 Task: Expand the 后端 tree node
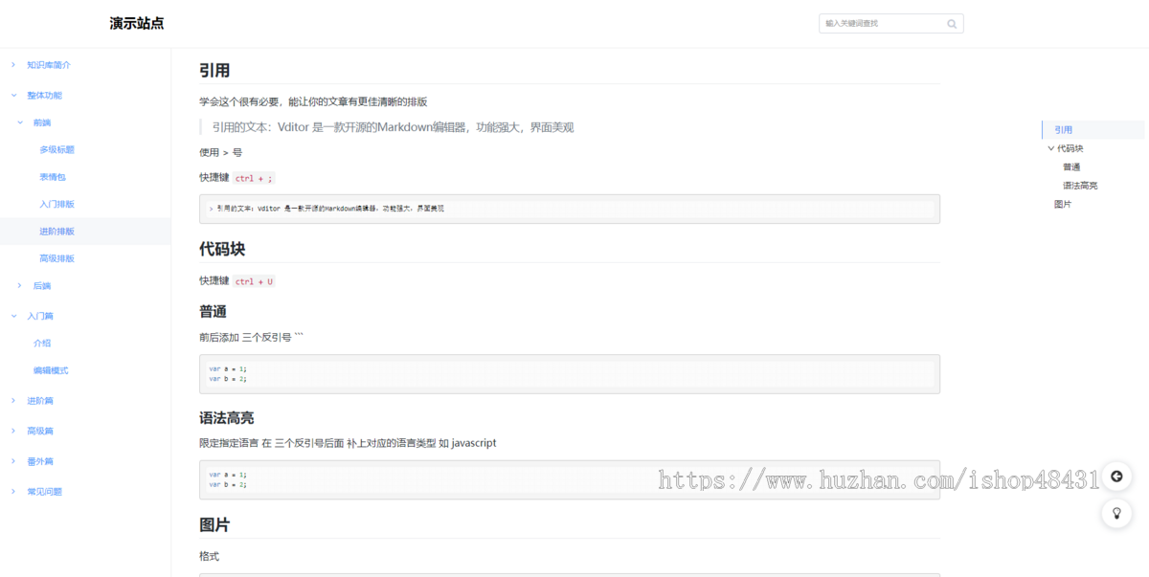pos(20,286)
